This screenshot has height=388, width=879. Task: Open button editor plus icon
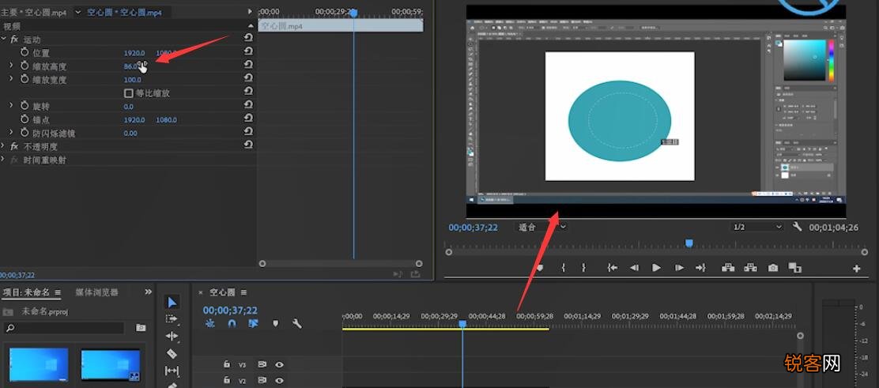[x=857, y=269]
